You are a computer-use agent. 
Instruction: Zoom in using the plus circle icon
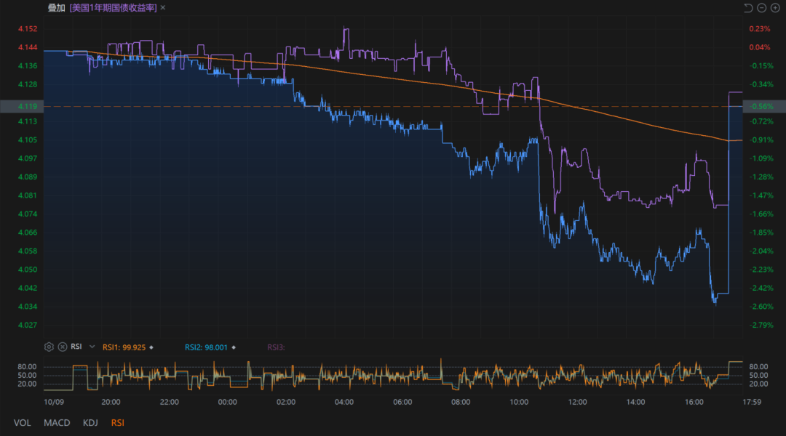click(x=775, y=8)
